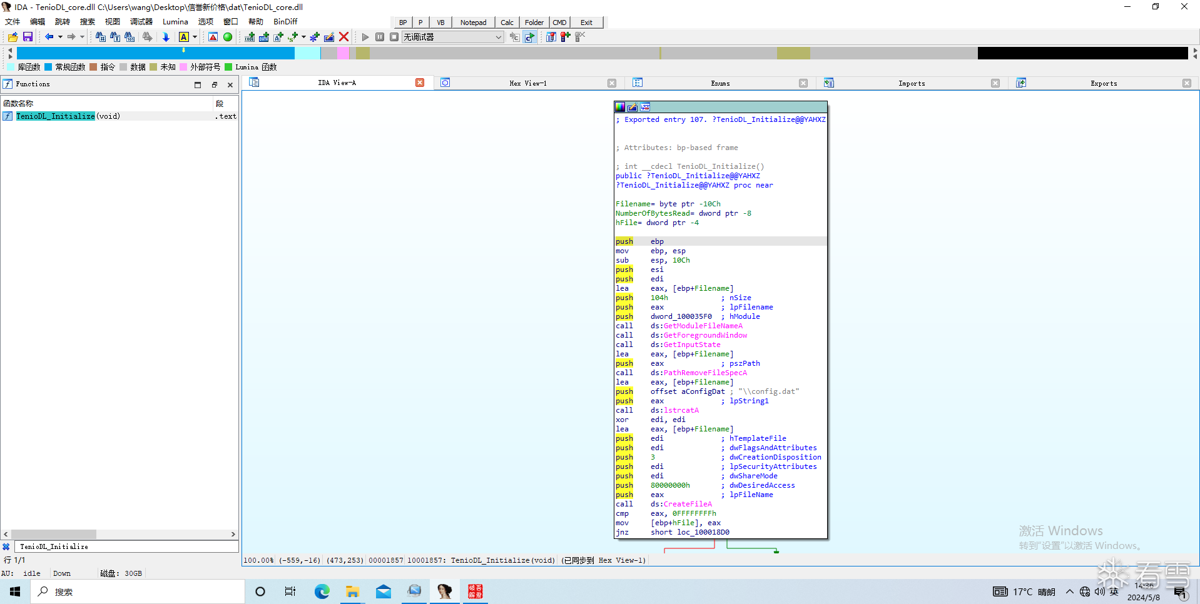Switch to the Imports tab
The width and height of the screenshot is (1200, 604).
coord(912,83)
